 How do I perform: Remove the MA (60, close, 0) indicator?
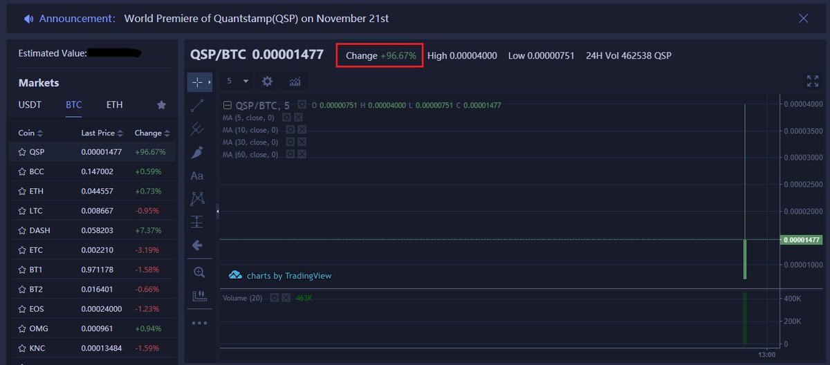click(x=302, y=155)
